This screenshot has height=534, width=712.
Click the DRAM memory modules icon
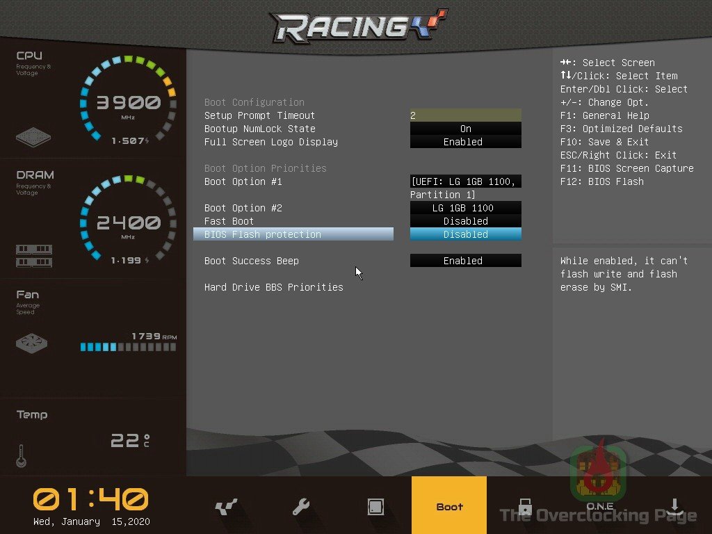pyautogui.click(x=33, y=255)
